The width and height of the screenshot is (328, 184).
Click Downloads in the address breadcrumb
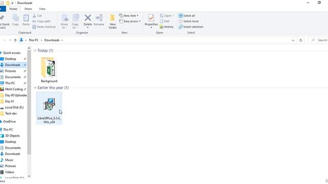[x=52, y=40]
